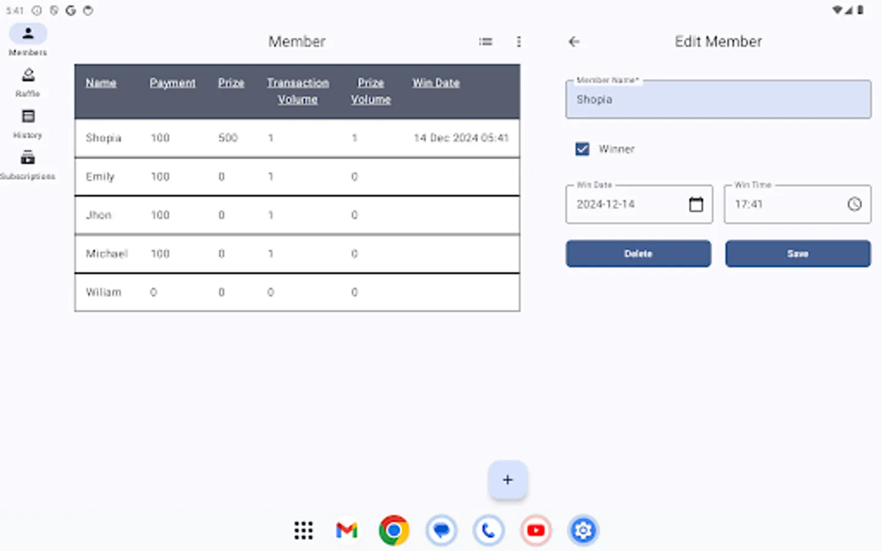
Task: Open the Win Date calendar picker icon
Action: click(696, 204)
